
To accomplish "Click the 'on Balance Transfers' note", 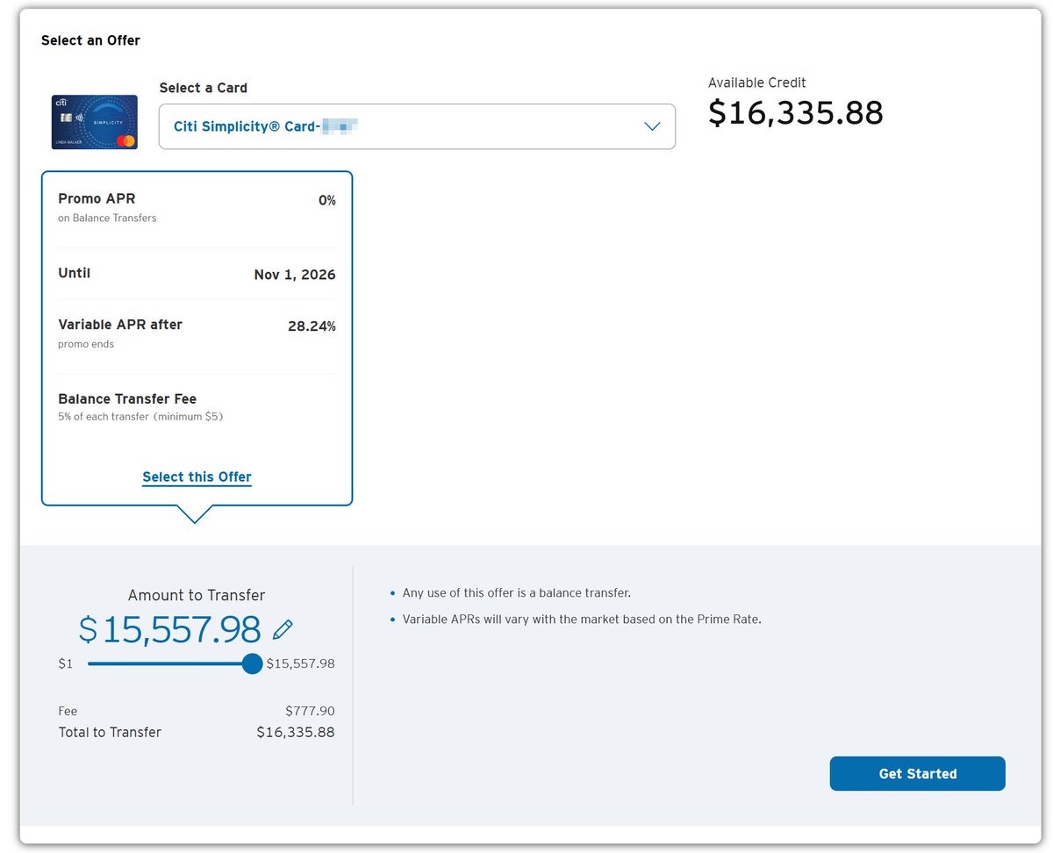I will click(107, 218).
